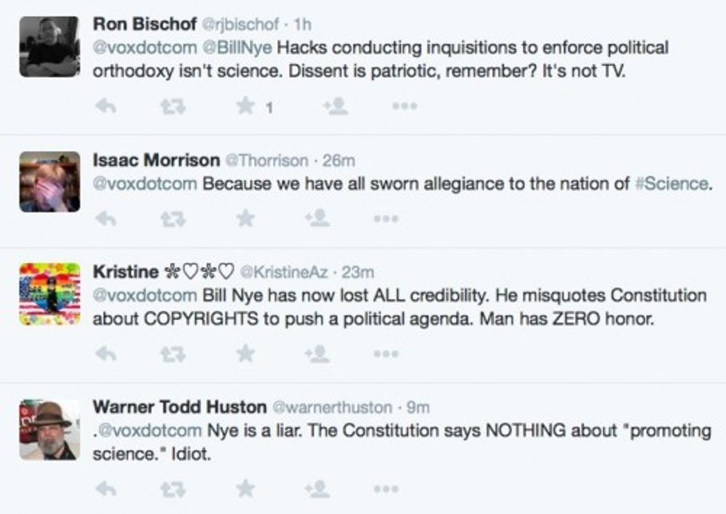
Task: Follow Warner Todd Huston via add-person icon
Action: pyautogui.click(x=317, y=488)
